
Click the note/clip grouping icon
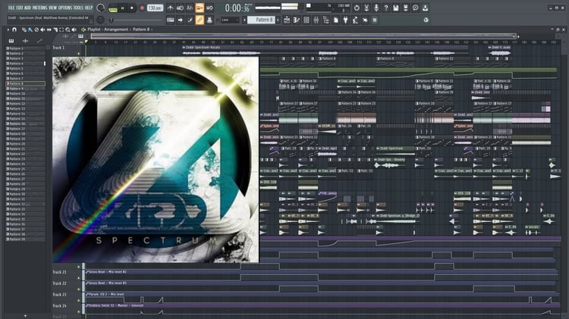(x=190, y=20)
